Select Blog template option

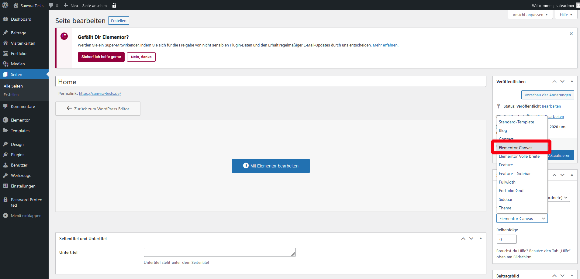522,130
